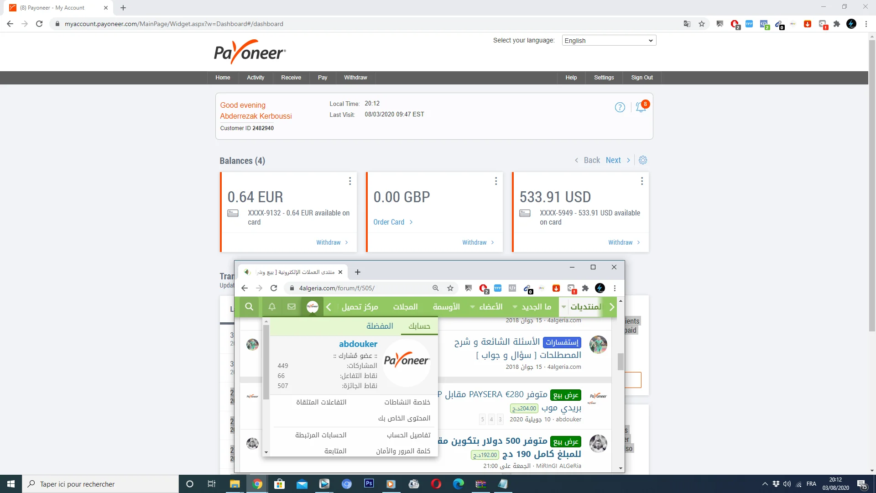The image size is (876, 493).
Task: Click the forum user avatar icon
Action: pyautogui.click(x=312, y=307)
